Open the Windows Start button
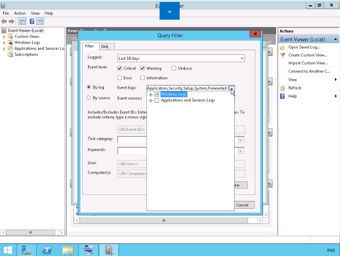 (8, 250)
